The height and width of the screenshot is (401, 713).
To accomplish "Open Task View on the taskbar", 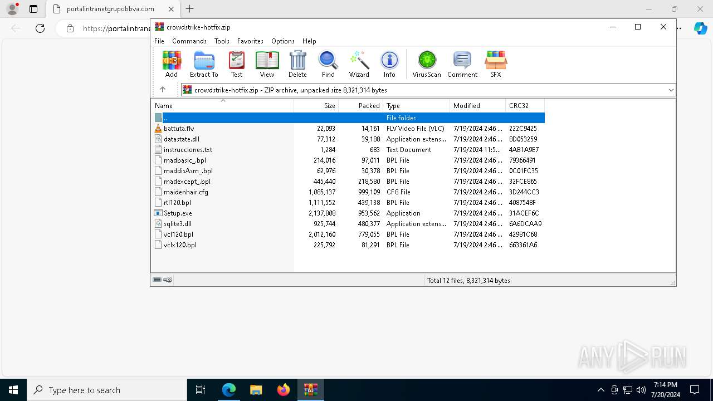I will (x=201, y=390).
